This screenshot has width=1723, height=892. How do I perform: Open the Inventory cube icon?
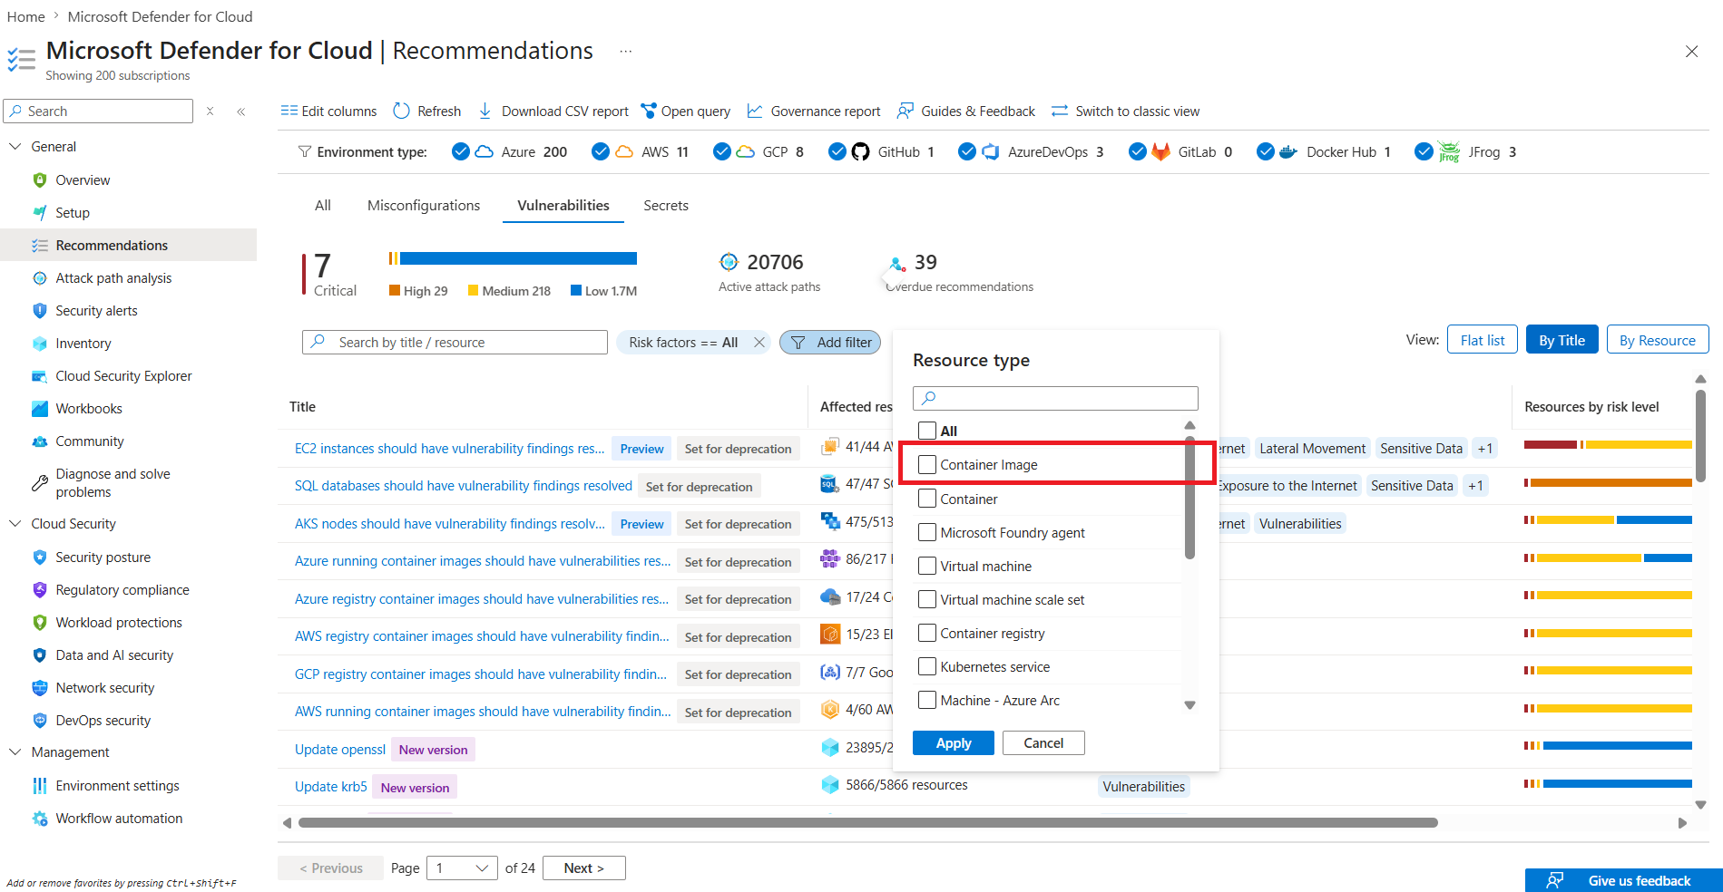tap(39, 343)
